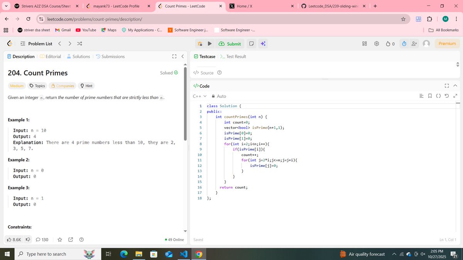Go to the LeetCode logo home
The image size is (463, 260).
coord(10,44)
